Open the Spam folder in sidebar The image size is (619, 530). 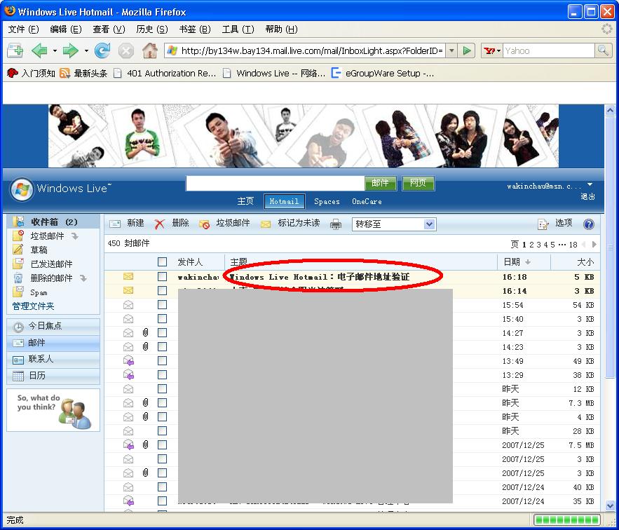pyautogui.click(x=39, y=292)
